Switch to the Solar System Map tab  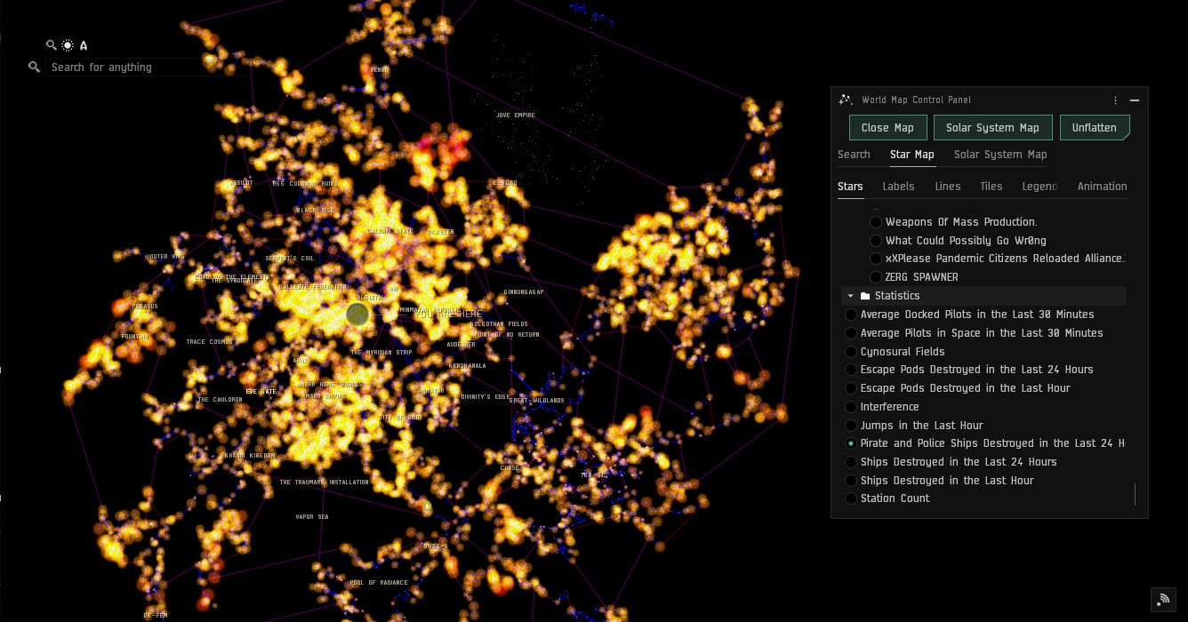click(x=1000, y=155)
